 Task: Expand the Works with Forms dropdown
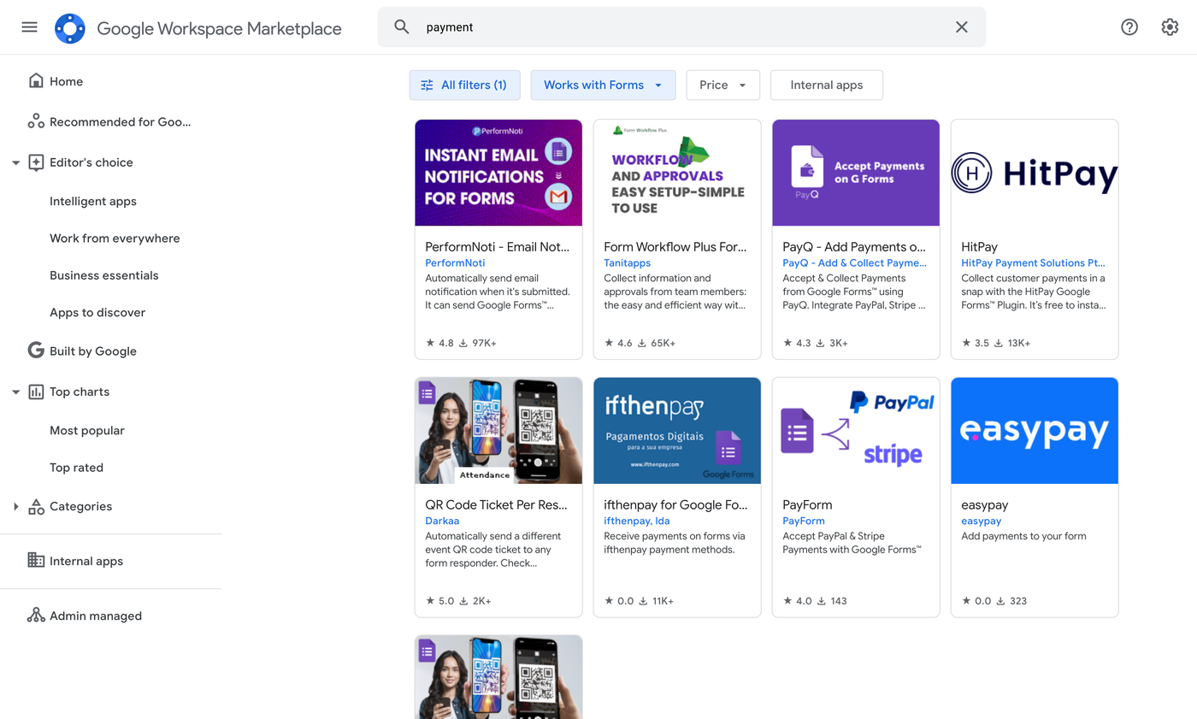tap(603, 85)
